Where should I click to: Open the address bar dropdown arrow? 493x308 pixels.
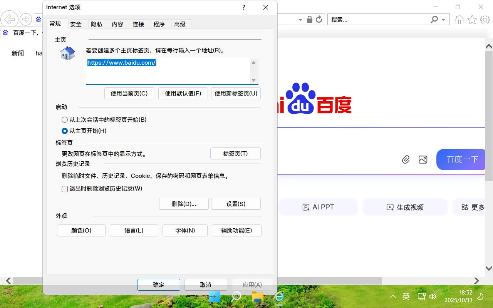tap(301, 19)
